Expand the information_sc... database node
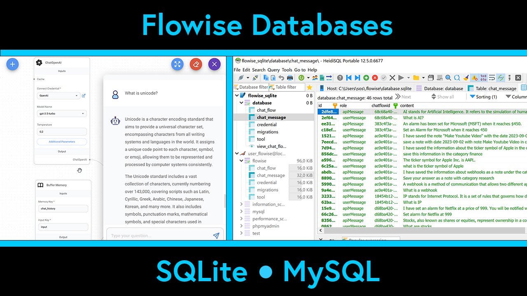 pos(242,204)
